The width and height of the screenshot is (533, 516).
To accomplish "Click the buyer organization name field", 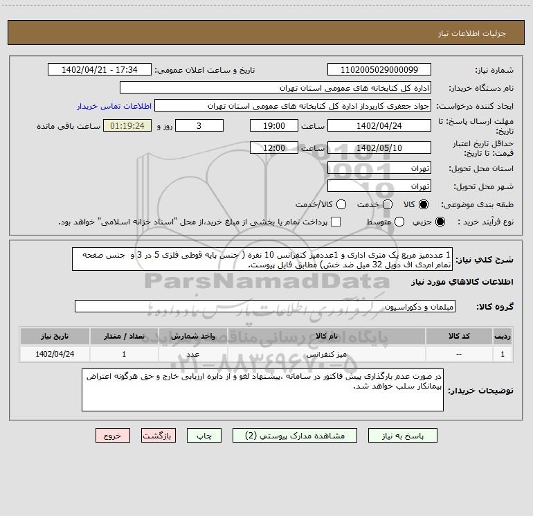I will 275,87.
